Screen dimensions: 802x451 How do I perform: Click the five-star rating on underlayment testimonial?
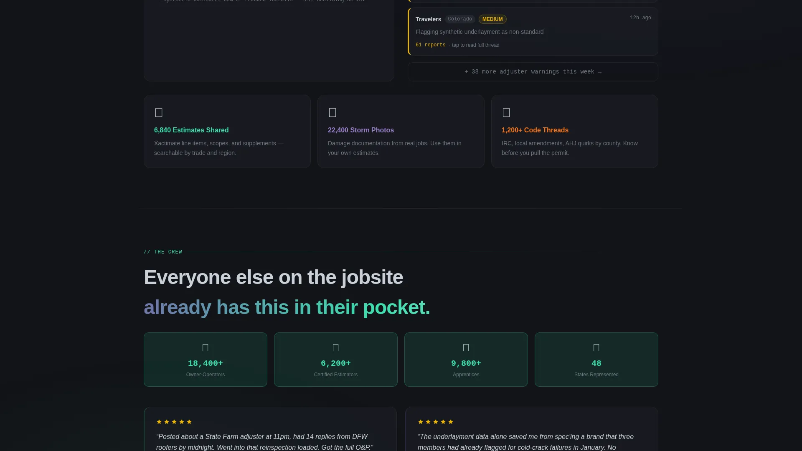[436, 422]
